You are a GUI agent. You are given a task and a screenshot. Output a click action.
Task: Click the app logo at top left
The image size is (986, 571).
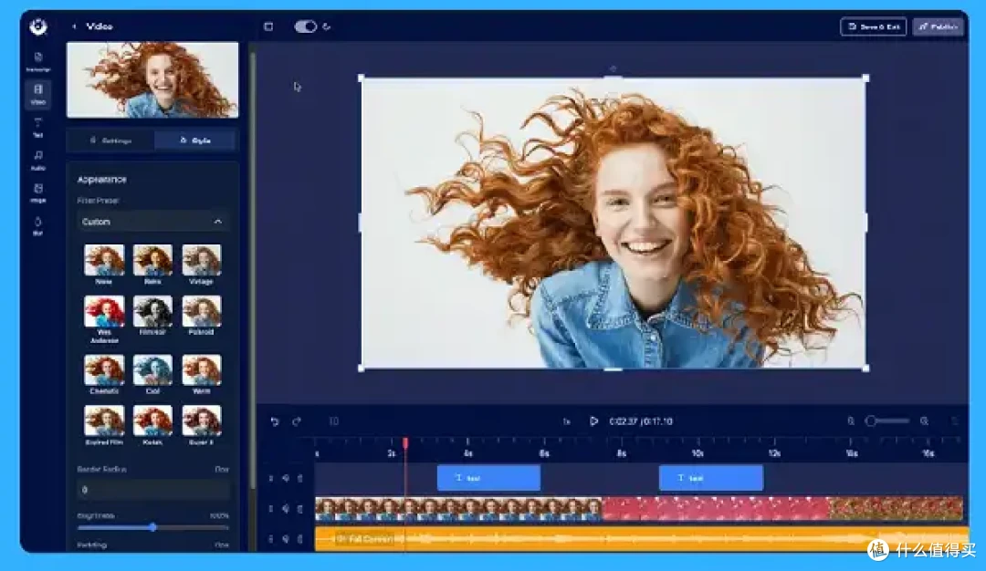(x=38, y=26)
